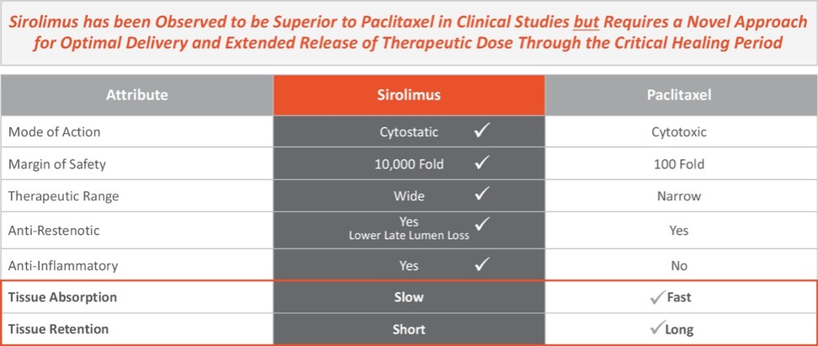Image resolution: width=818 pixels, height=346 pixels.
Task: Click the checkmark in the Anti-Restenotic row
Action: (x=482, y=224)
